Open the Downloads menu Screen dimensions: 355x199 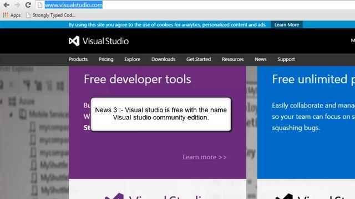tap(163, 59)
